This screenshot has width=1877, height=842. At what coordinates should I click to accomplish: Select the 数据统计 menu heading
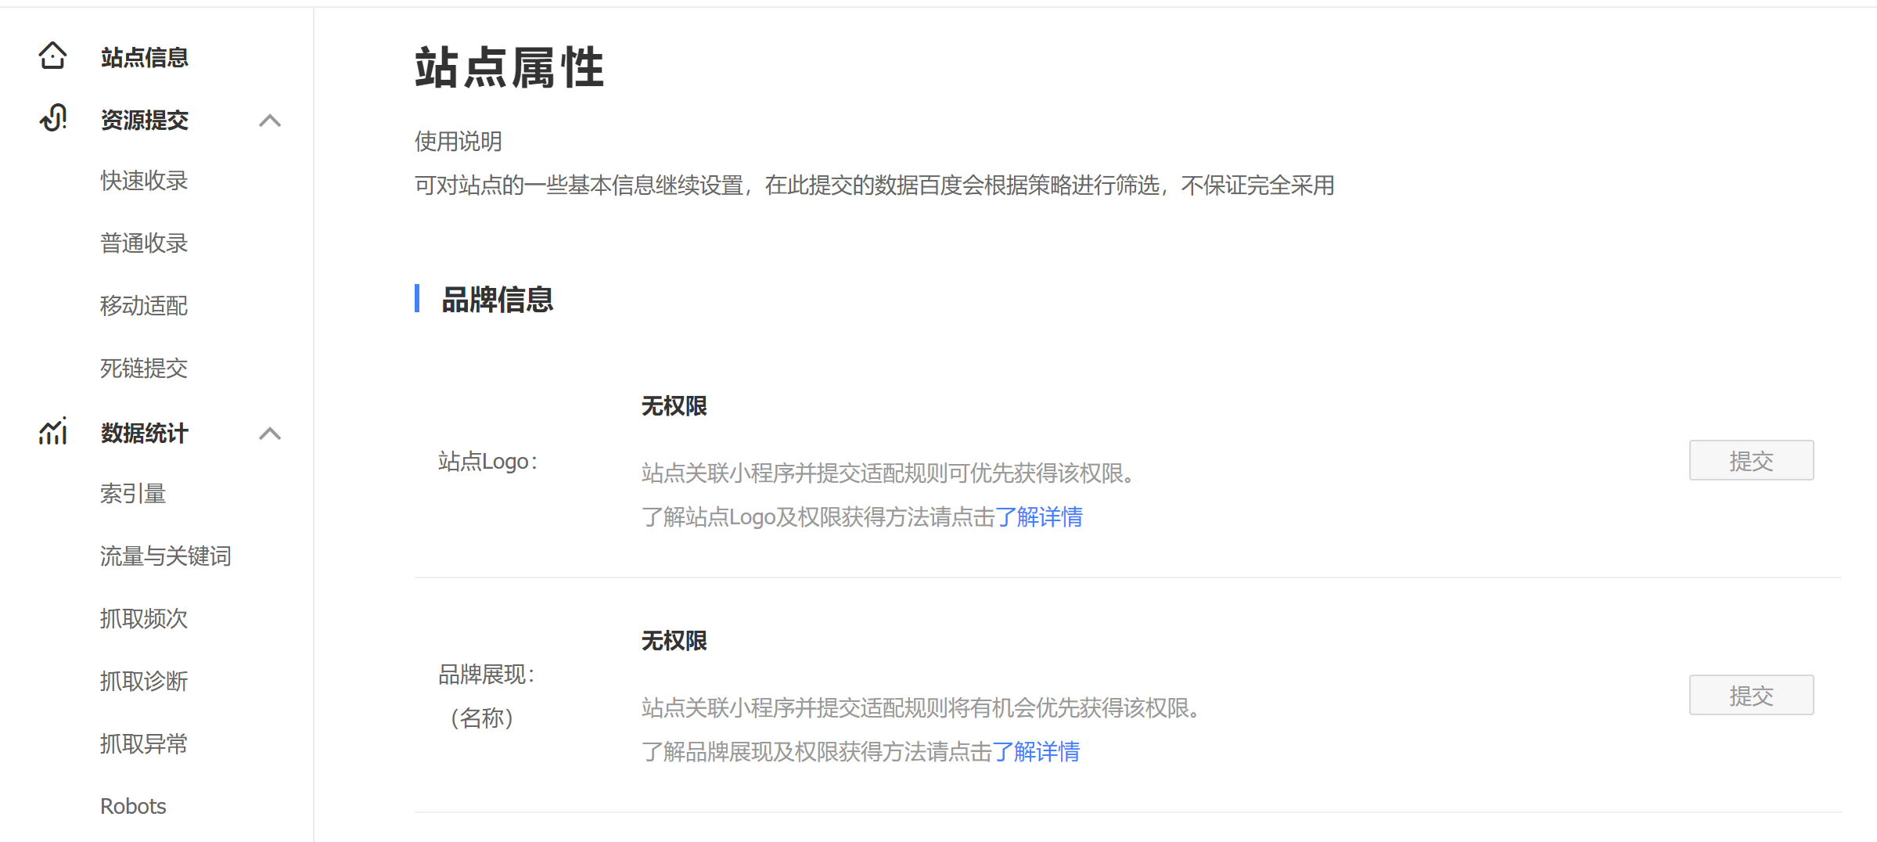(x=144, y=433)
